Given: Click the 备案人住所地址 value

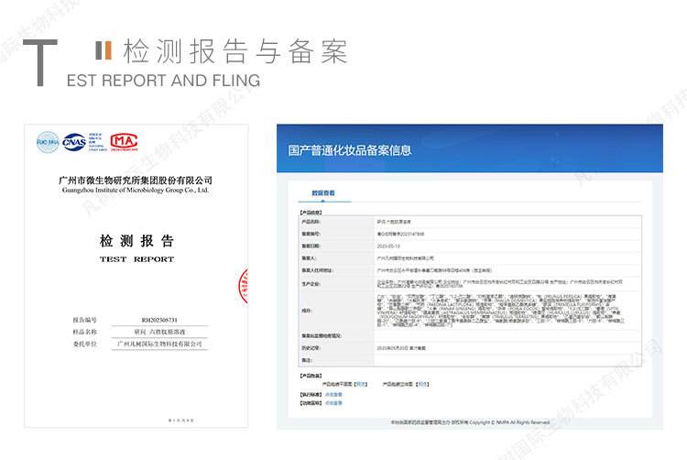Looking at the screenshot, I should tap(434, 270).
